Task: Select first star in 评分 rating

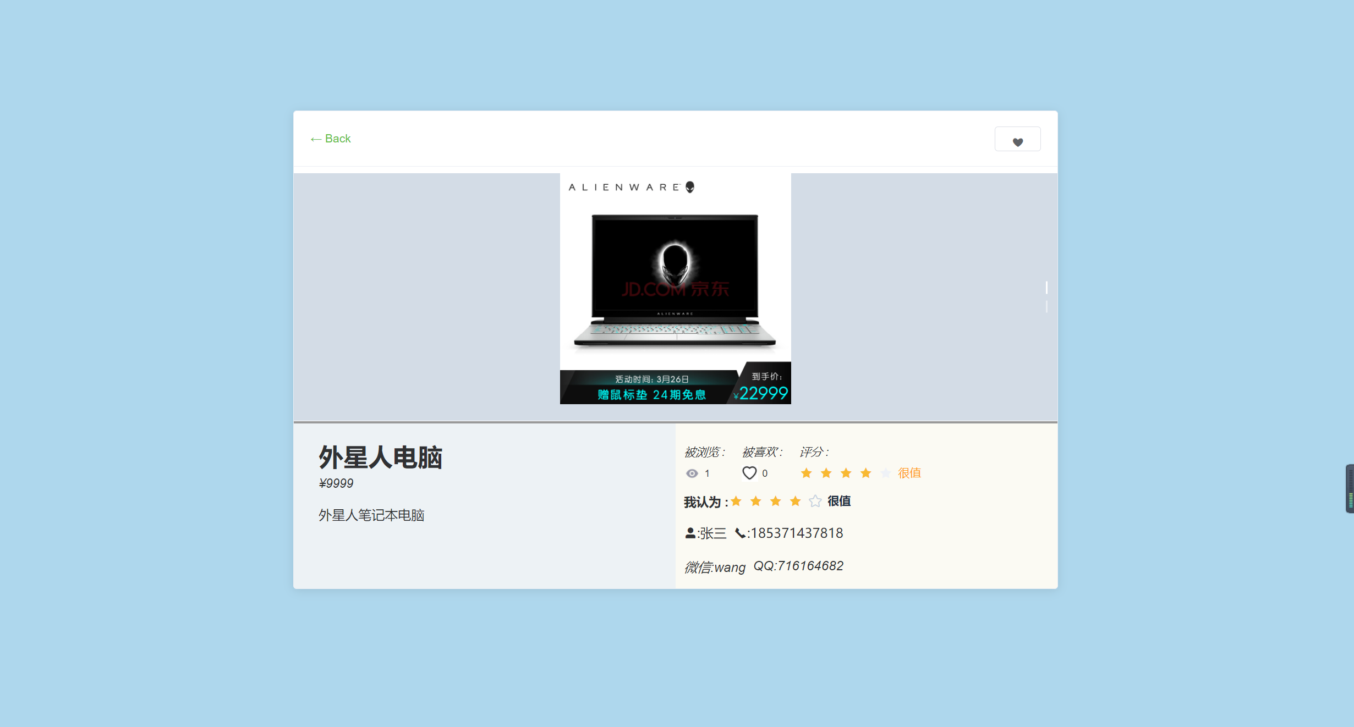Action: pos(807,473)
